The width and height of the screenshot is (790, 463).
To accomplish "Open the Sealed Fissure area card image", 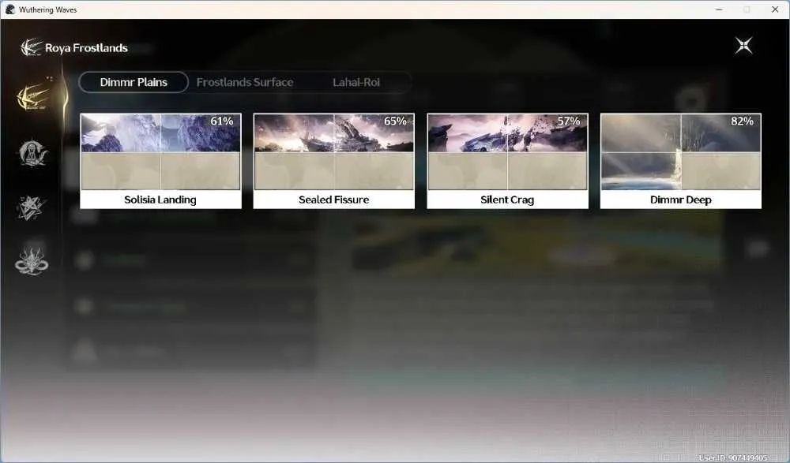I will pyautogui.click(x=334, y=152).
